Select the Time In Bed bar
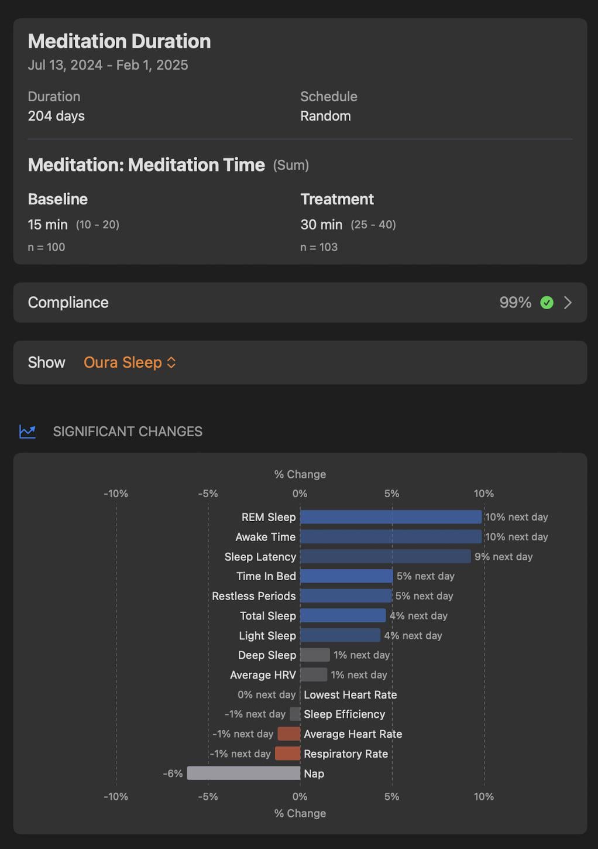The image size is (598, 849). click(x=346, y=576)
